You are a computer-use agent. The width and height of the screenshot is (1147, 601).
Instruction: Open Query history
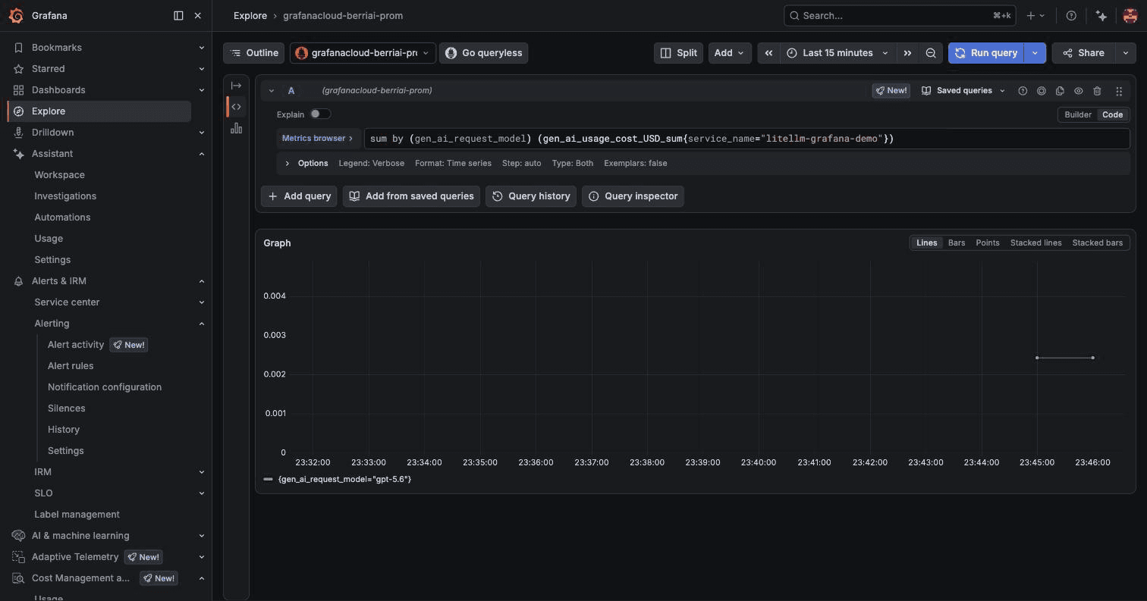point(531,196)
